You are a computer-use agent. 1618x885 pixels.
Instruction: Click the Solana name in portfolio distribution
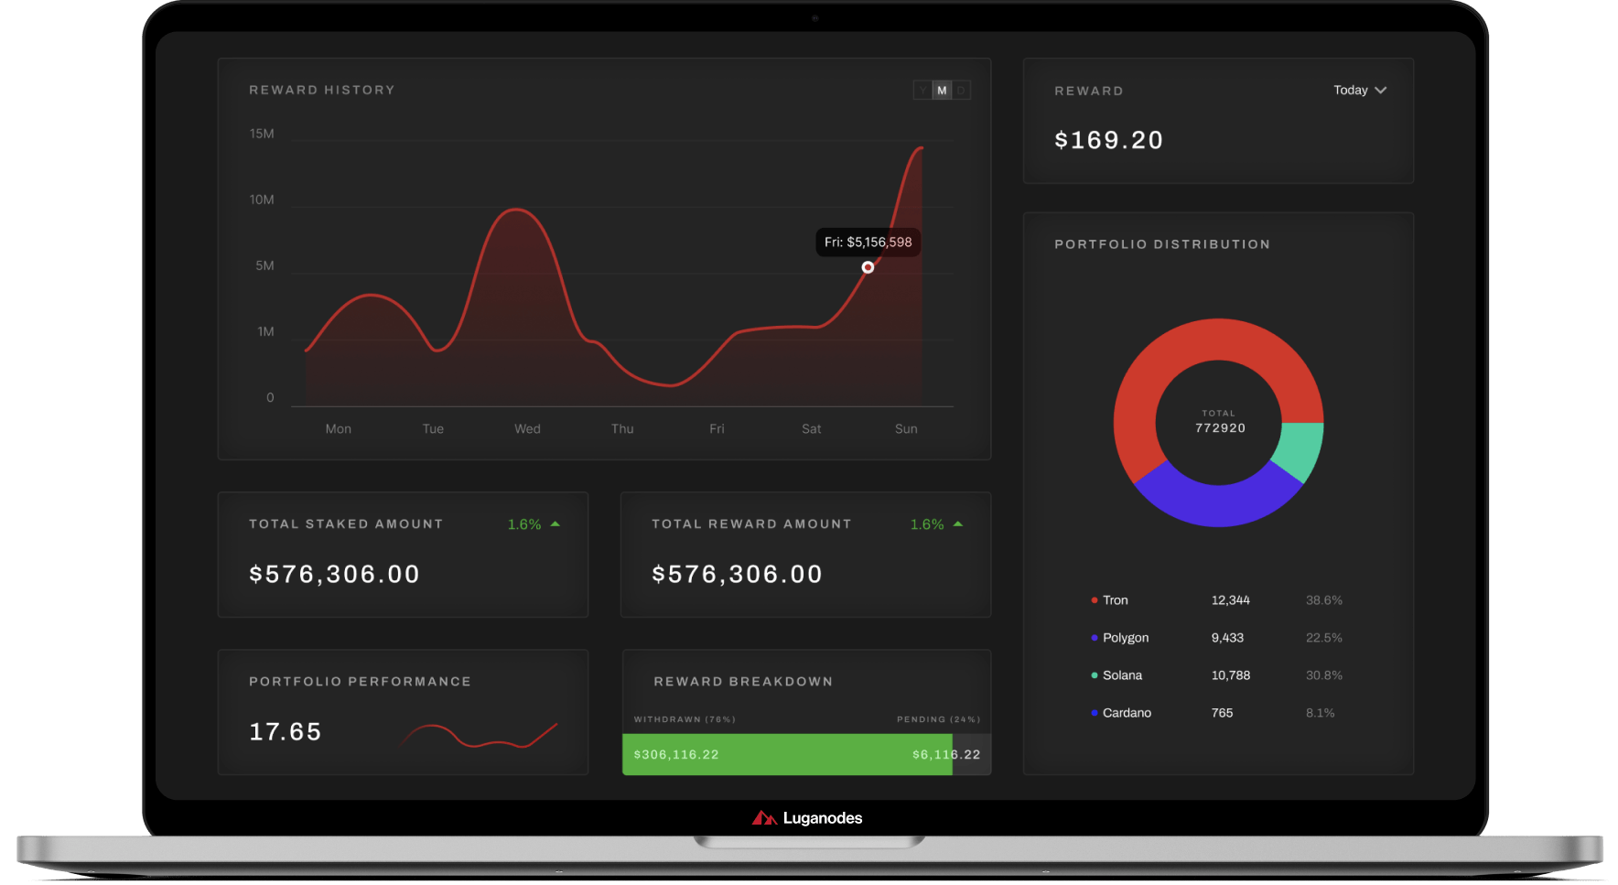(x=1122, y=675)
